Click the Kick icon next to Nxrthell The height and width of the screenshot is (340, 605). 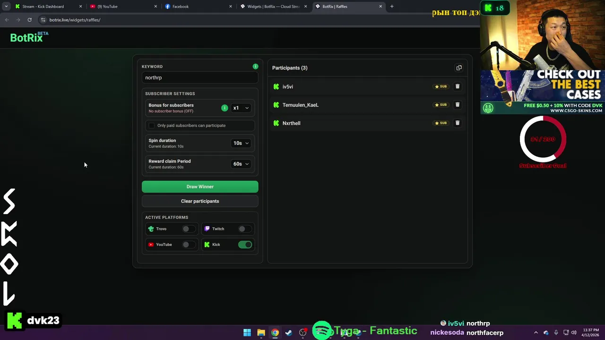(x=276, y=123)
